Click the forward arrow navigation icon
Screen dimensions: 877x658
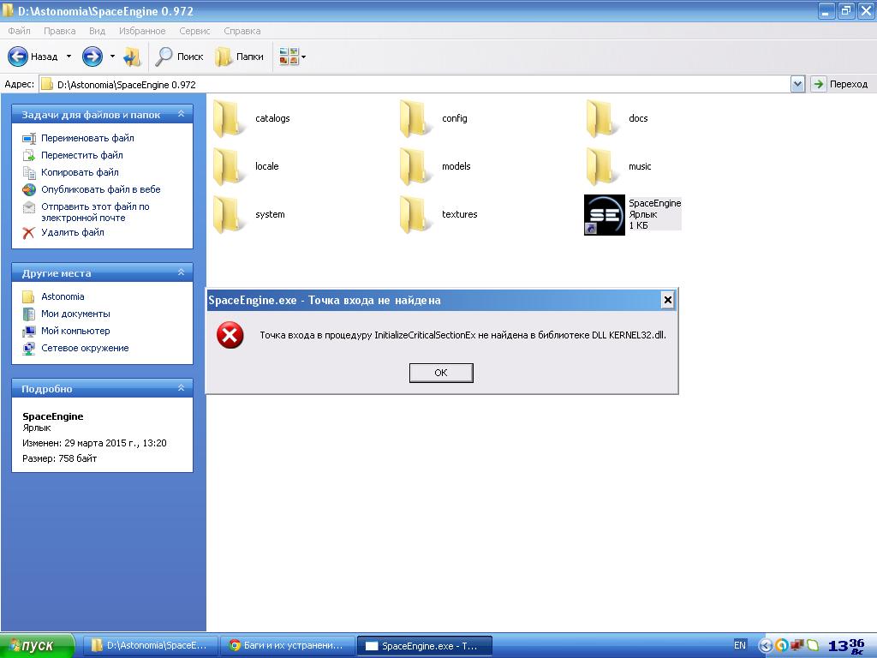coord(92,57)
